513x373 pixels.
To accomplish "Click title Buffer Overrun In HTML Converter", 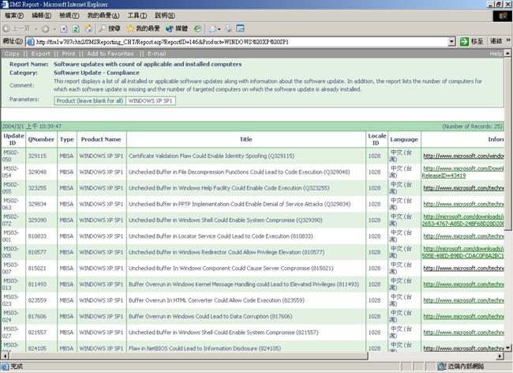I will (x=216, y=300).
